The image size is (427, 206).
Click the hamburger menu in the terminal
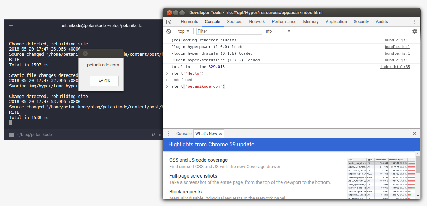click(11, 25)
